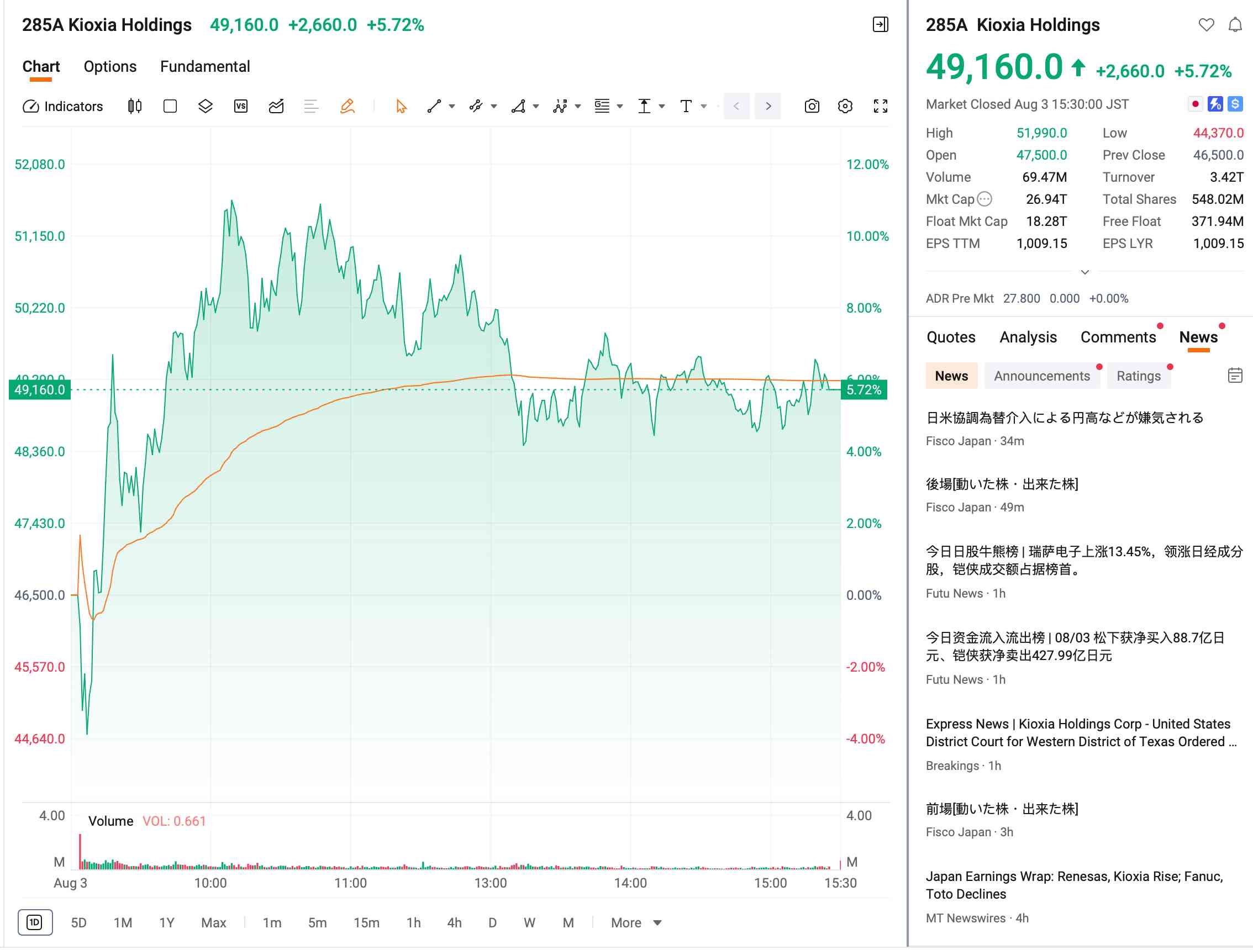Enter fullscreen chart mode
The image size is (1253, 950).
(x=880, y=107)
